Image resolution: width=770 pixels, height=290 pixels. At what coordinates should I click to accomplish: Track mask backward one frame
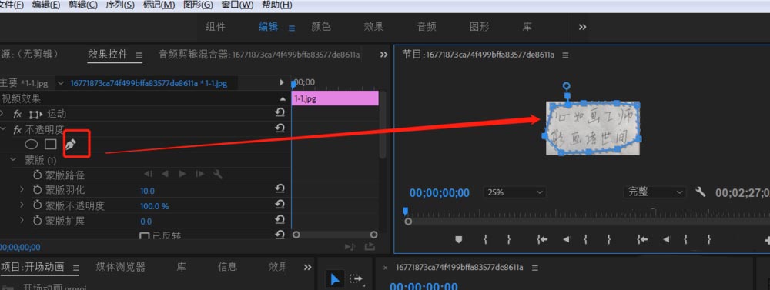(149, 174)
